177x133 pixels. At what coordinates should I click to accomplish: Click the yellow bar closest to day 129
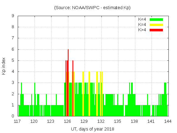[x=83, y=94]
